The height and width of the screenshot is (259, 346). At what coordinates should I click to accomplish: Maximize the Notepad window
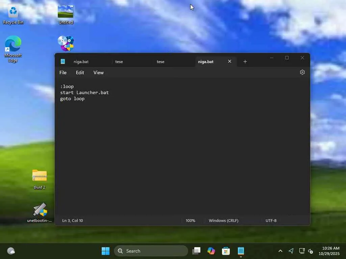pos(287,58)
